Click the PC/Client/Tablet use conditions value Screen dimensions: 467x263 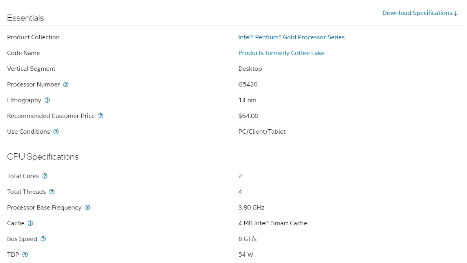(x=262, y=132)
